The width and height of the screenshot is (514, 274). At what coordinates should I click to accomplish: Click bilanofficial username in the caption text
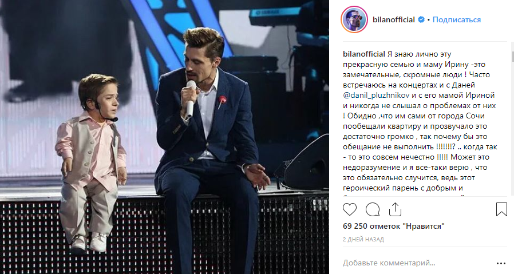364,54
